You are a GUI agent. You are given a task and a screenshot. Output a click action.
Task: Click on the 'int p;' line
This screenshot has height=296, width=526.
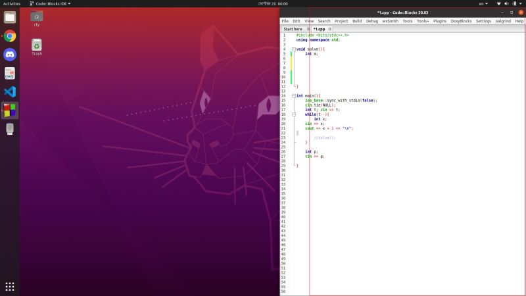pos(311,152)
